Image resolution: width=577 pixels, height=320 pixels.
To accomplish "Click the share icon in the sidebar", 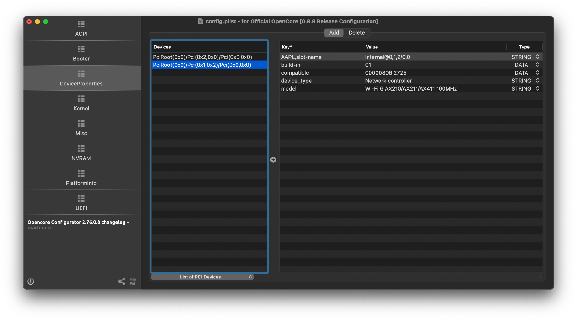I will (121, 281).
